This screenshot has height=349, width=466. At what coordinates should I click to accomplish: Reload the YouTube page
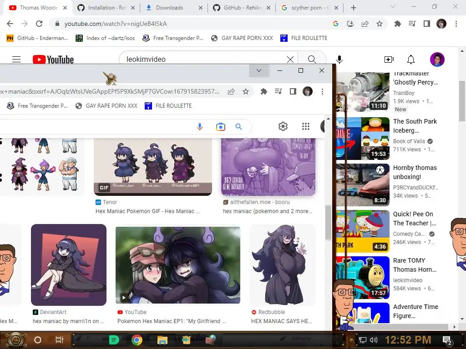(39, 24)
